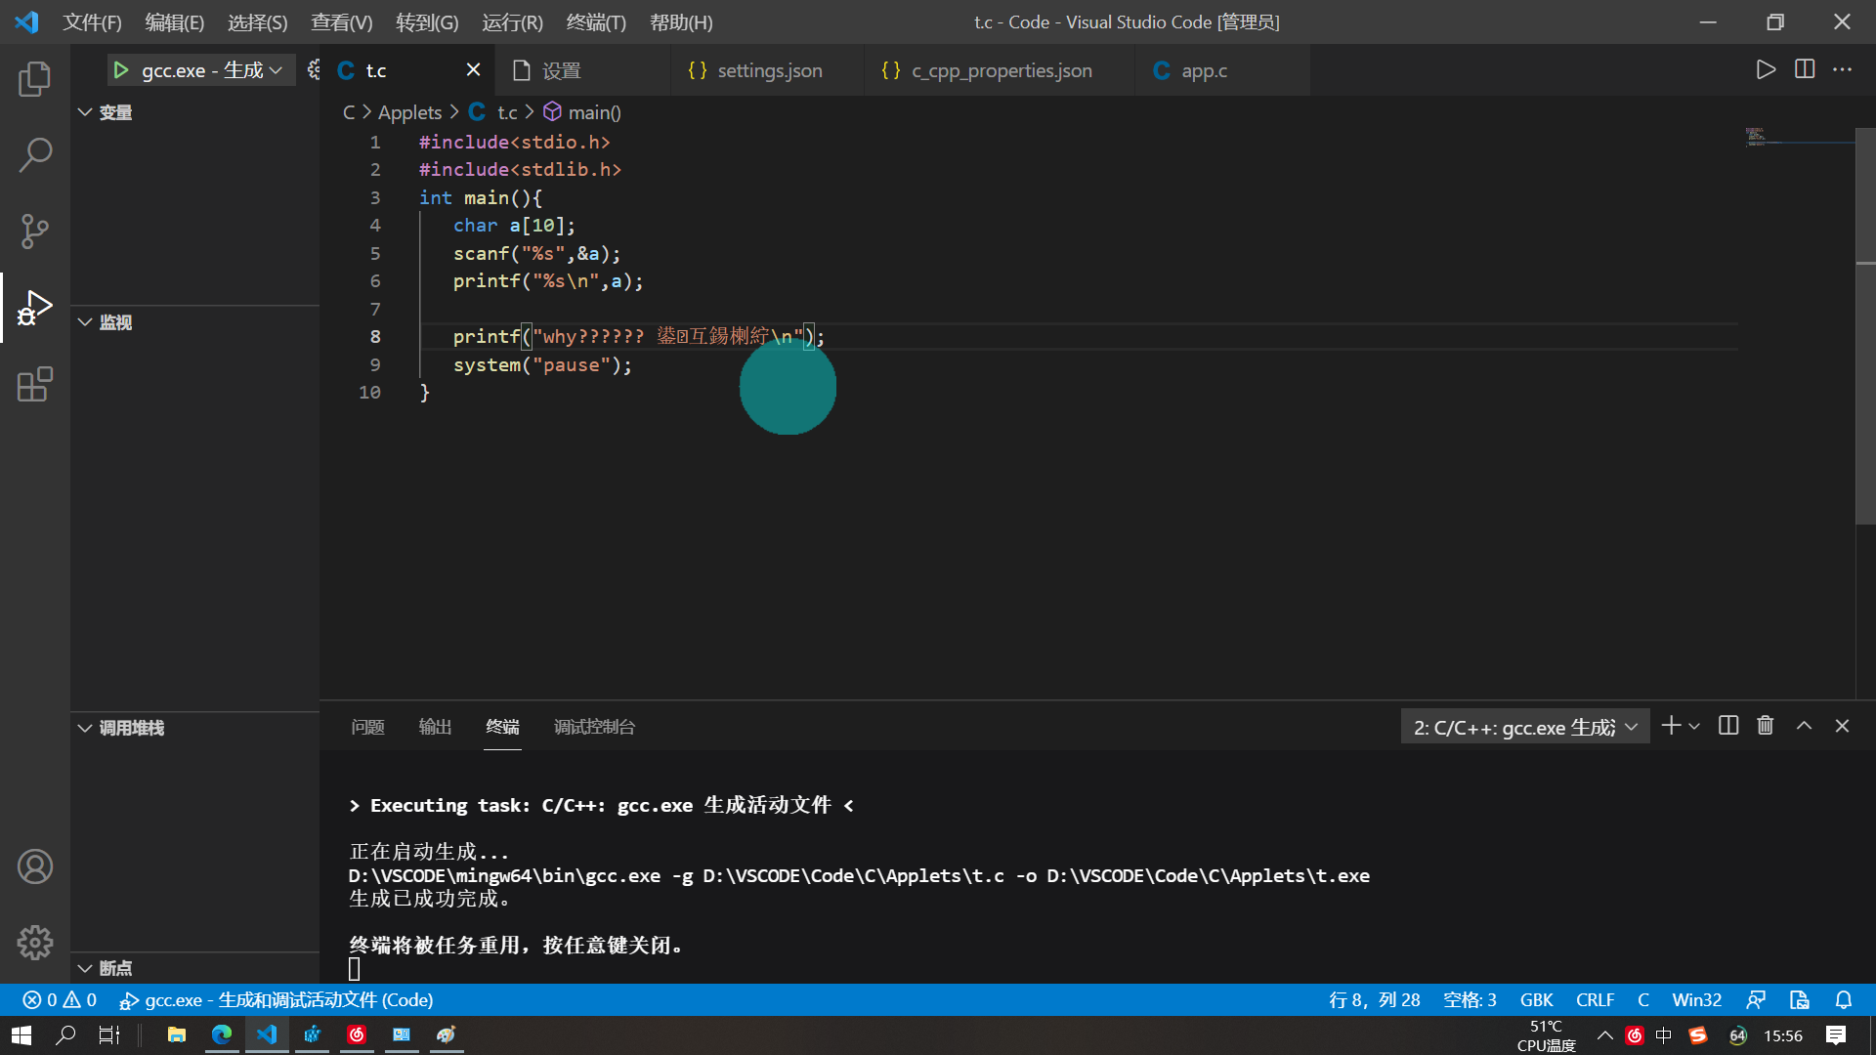Click the GBK encoding indicator
Screen dimensions: 1876x1055
(x=1536, y=999)
